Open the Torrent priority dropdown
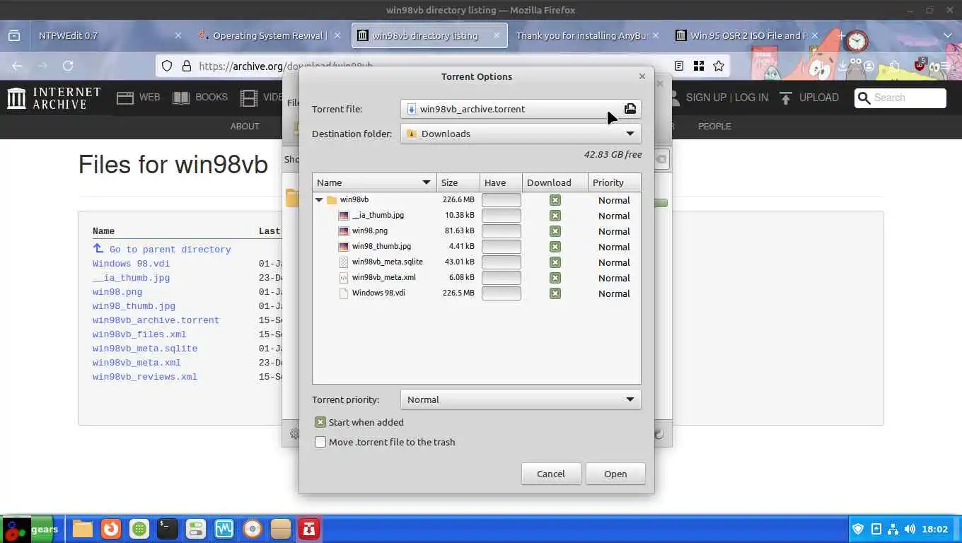Image resolution: width=962 pixels, height=543 pixels. point(521,399)
